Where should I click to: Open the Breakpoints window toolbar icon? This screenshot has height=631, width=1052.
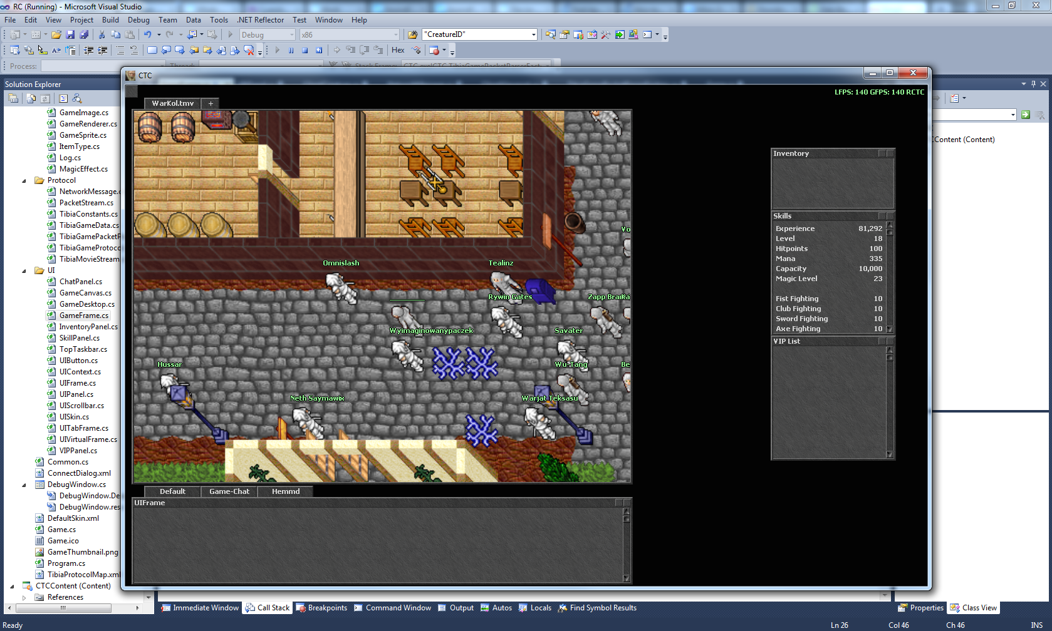pos(434,50)
